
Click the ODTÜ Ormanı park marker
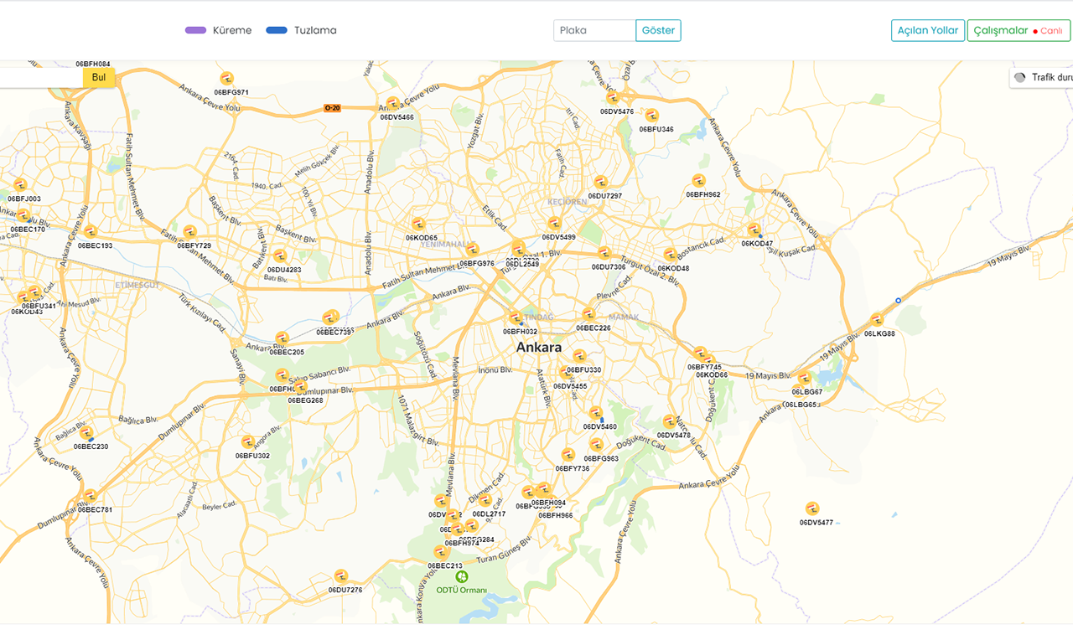(x=461, y=577)
